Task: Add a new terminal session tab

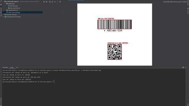Action: tap(17, 67)
